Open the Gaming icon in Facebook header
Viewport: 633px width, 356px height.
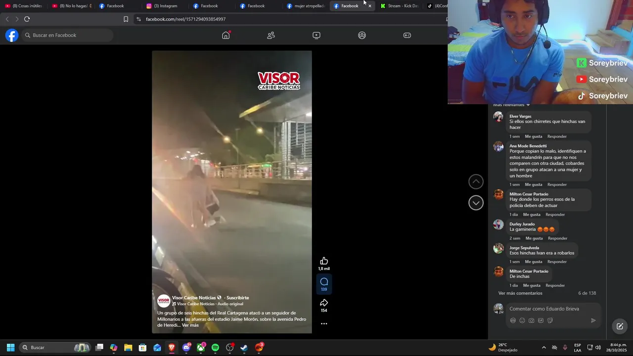[407, 35]
